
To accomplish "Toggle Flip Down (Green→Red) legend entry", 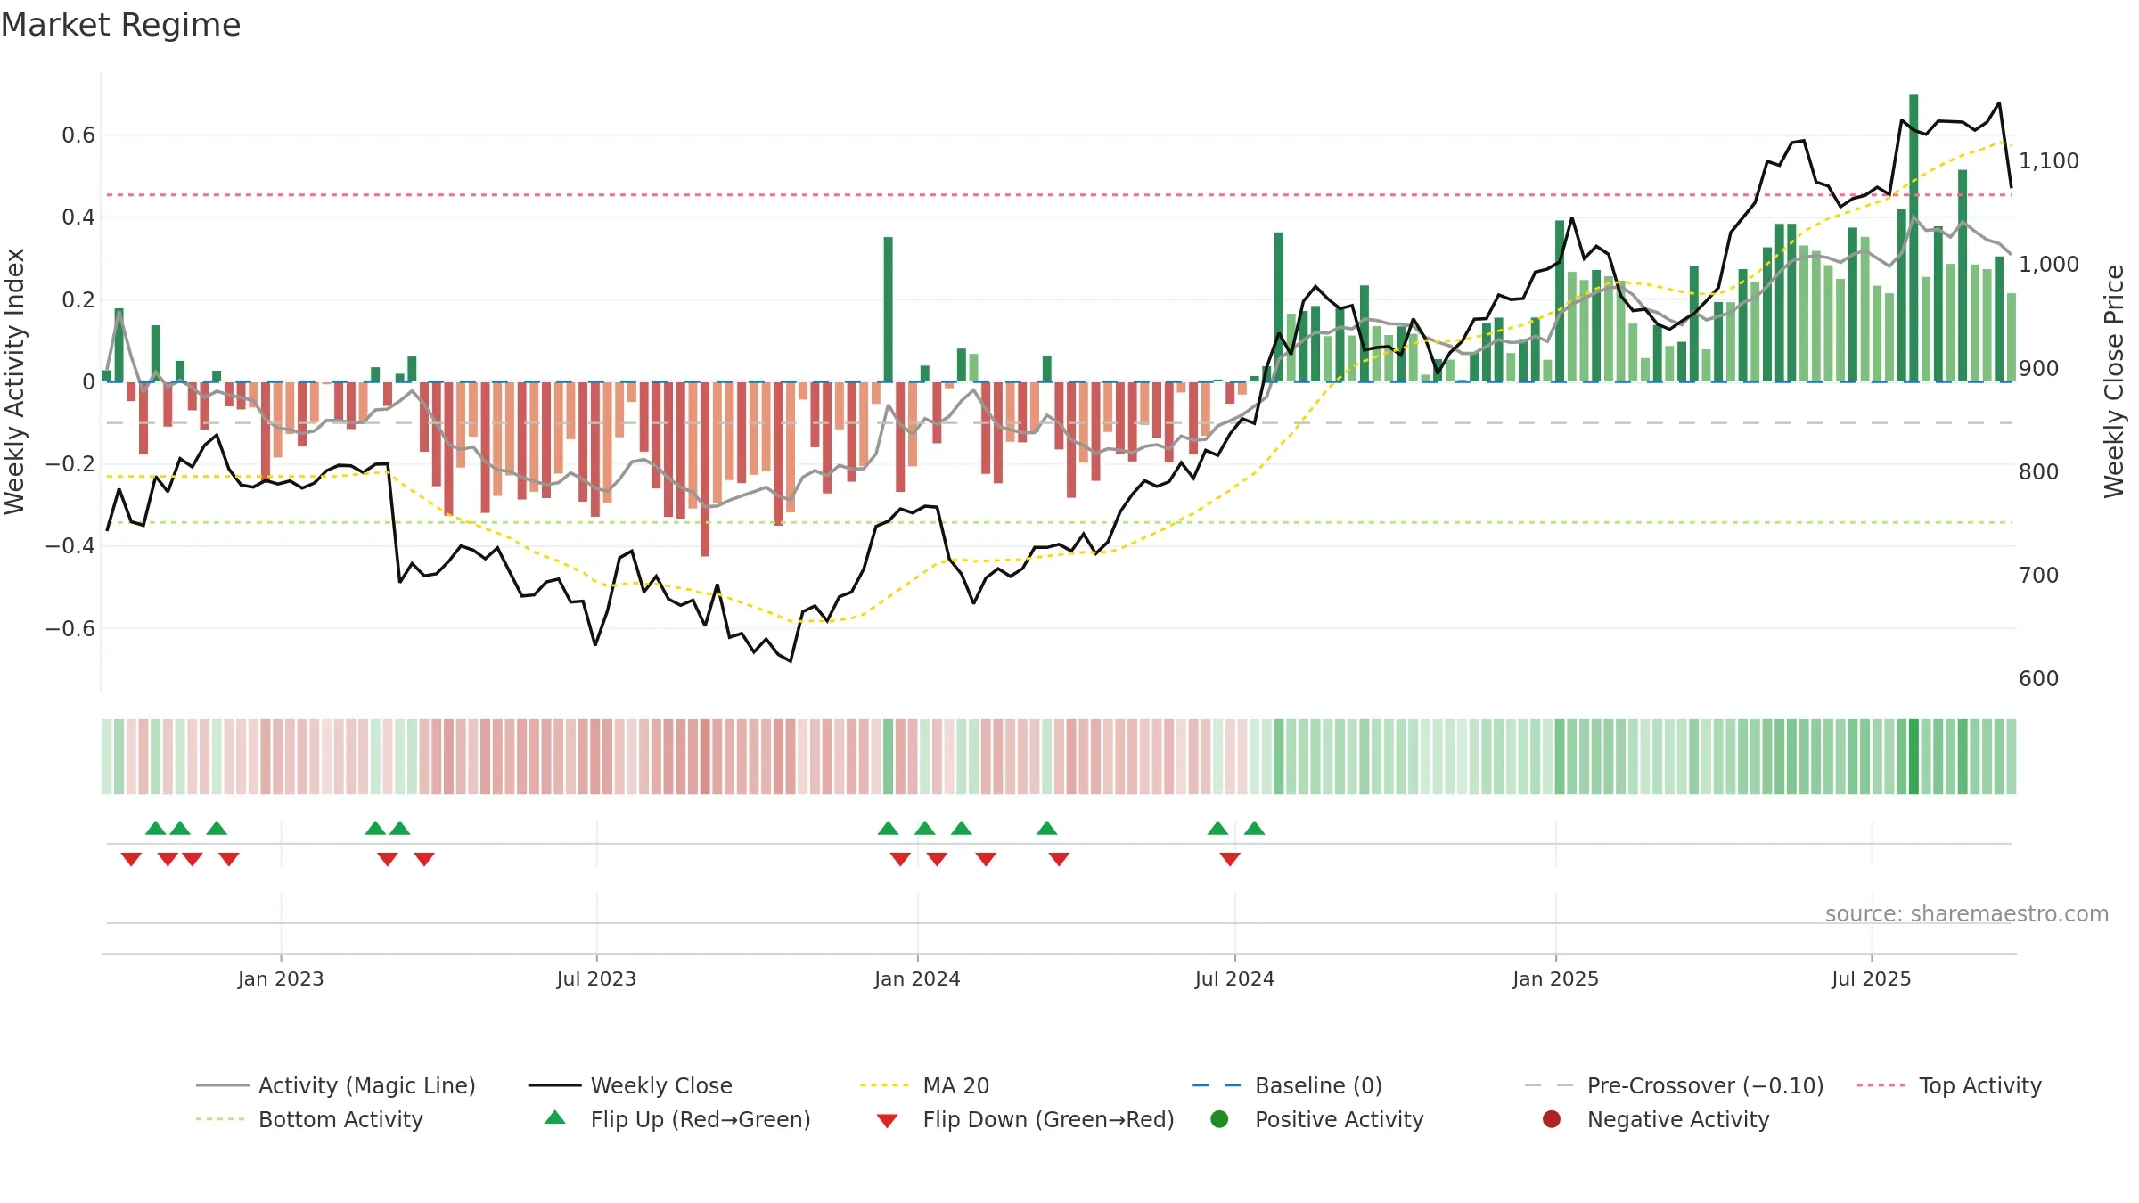I will [1025, 1119].
